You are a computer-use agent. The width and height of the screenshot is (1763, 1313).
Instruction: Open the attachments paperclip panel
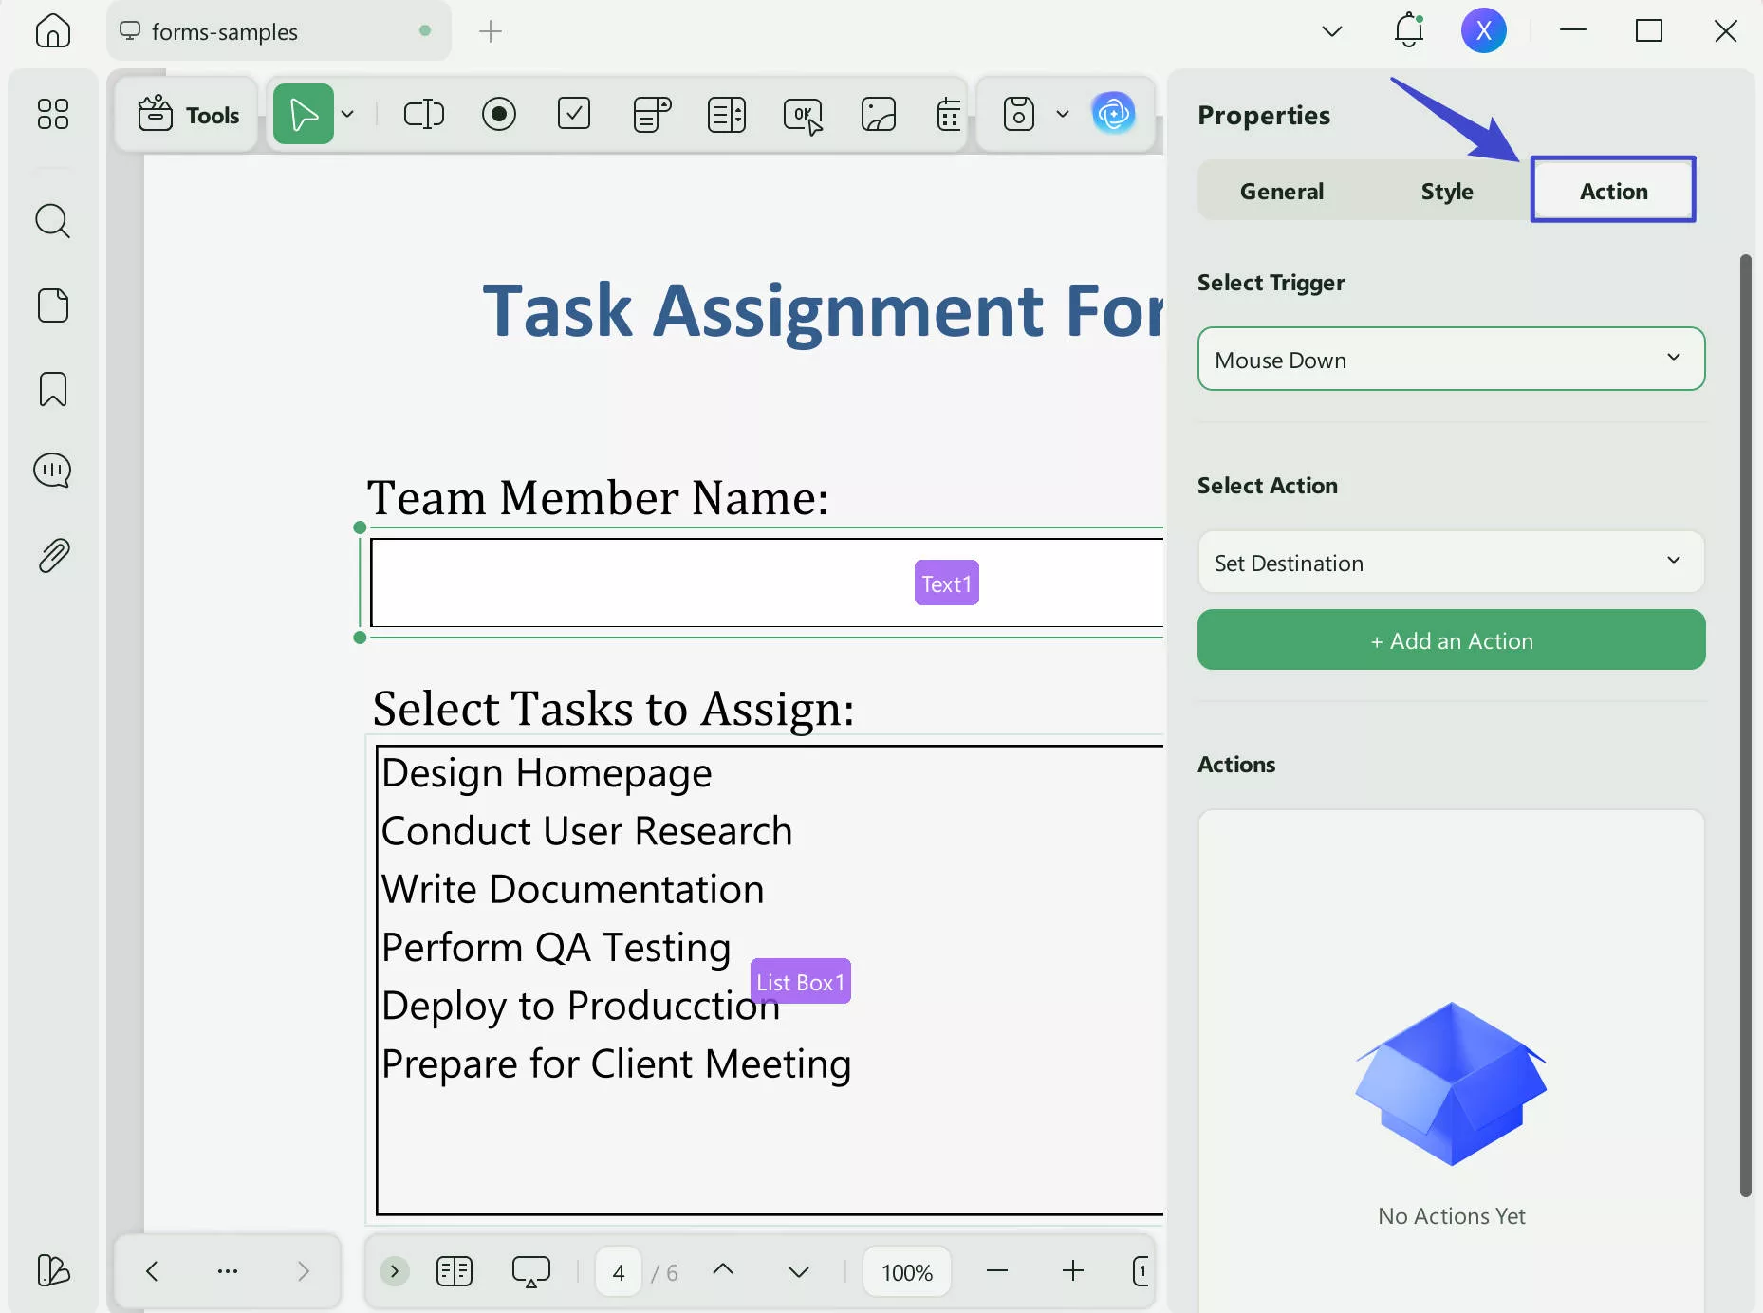coord(53,556)
